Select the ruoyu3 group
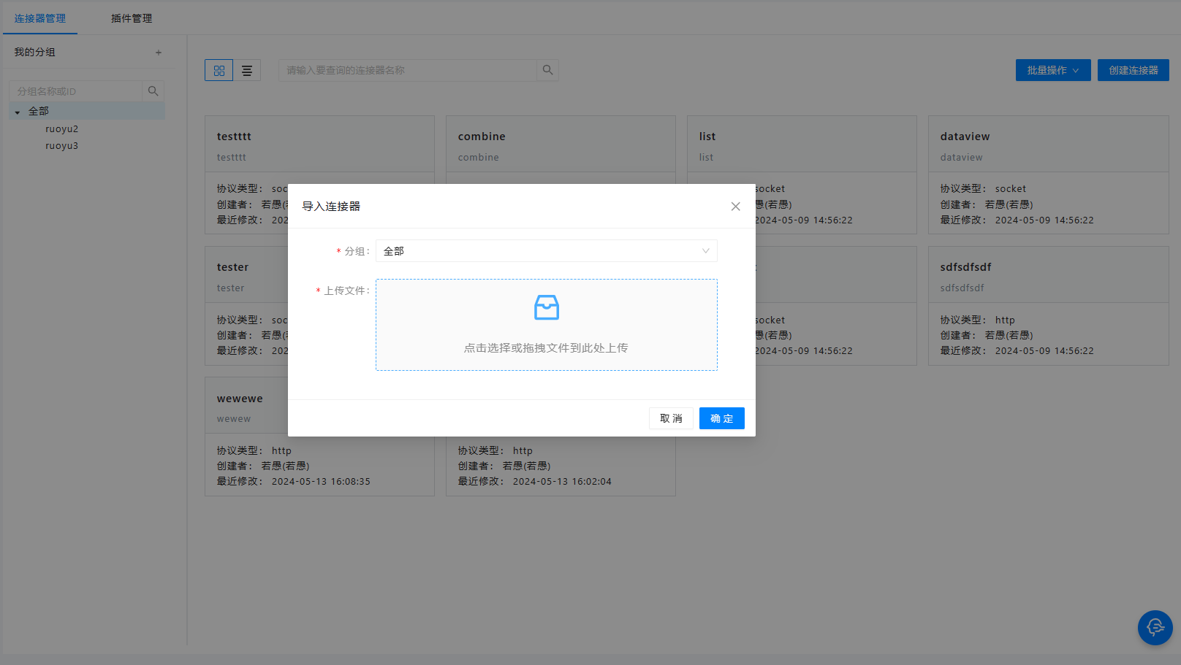This screenshot has height=665, width=1181. pyautogui.click(x=62, y=145)
